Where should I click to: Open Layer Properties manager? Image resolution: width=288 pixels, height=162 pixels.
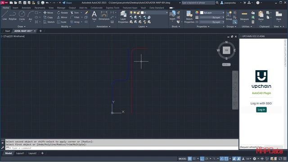pyautogui.click(x=123, y=17)
